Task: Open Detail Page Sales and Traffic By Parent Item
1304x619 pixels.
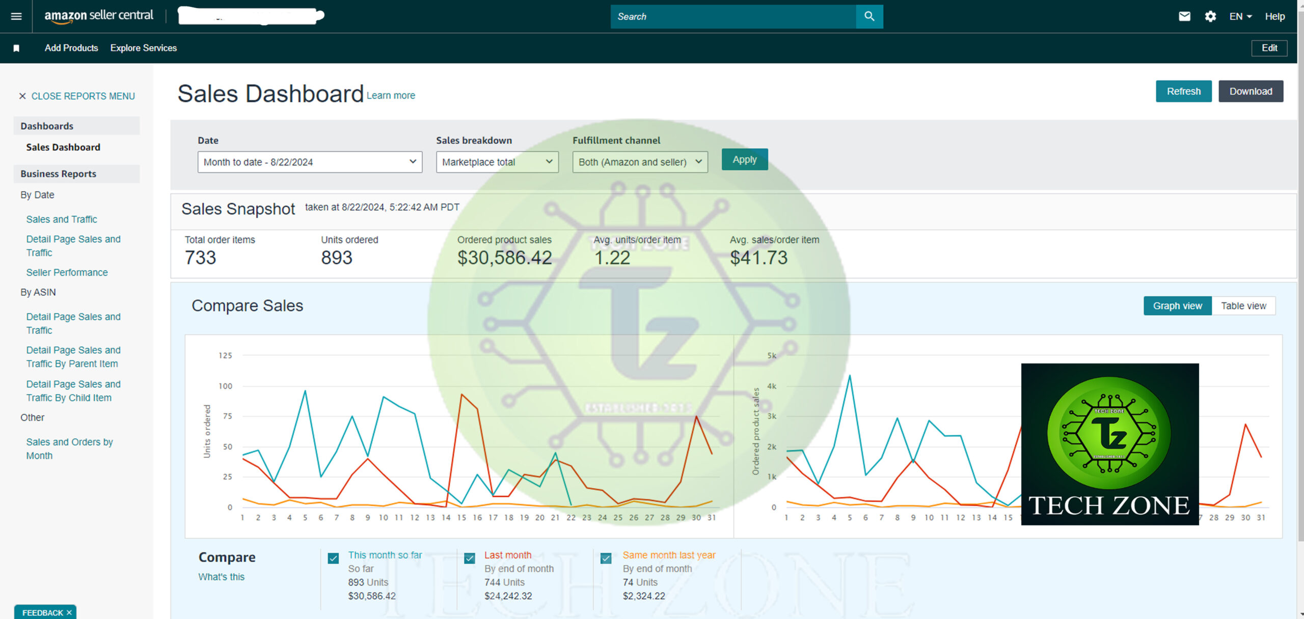Action: (x=73, y=357)
